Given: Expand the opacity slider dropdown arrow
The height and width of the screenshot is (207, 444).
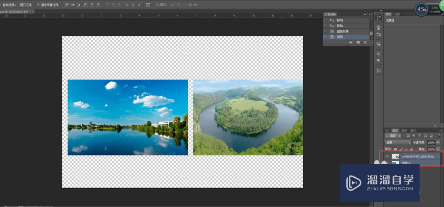Looking at the screenshot, I should (438, 142).
